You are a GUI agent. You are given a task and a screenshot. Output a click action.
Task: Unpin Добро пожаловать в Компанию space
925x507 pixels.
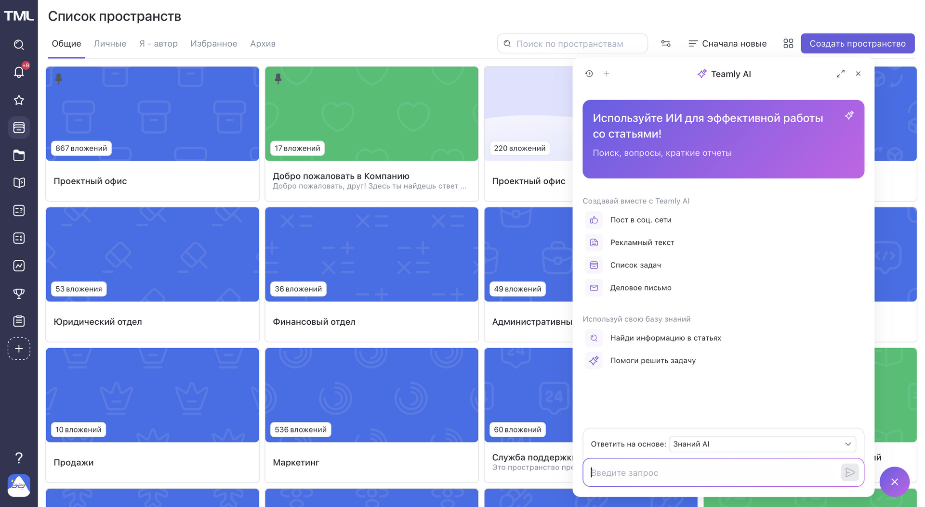278,78
